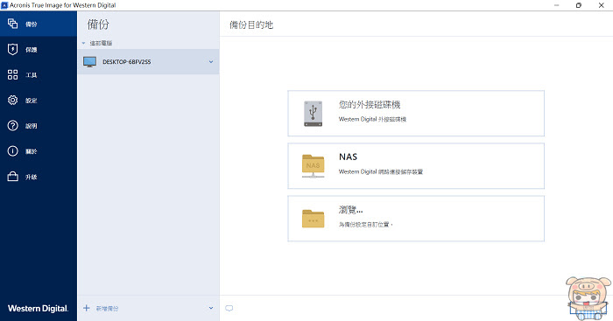This screenshot has width=613, height=321.
Task: Click the 新增備份 plus icon
Action: coord(87,308)
